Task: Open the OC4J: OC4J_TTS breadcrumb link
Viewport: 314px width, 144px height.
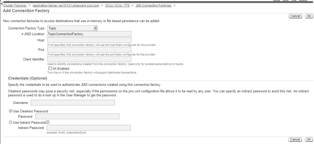Action: coord(117,5)
